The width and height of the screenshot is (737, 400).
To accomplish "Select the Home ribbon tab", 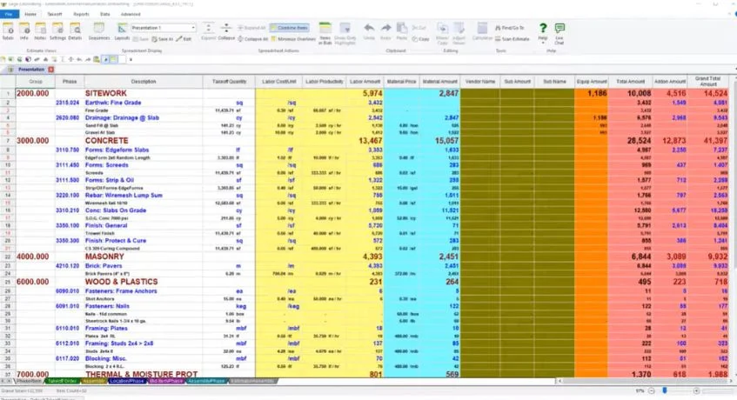I will pyautogui.click(x=30, y=14).
